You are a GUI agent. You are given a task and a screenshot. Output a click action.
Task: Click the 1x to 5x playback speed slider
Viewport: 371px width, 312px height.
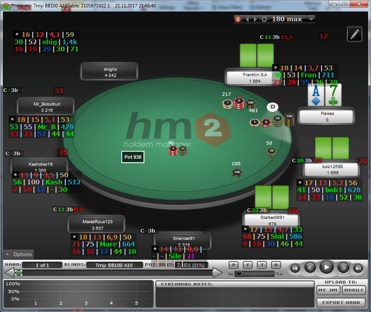(x=255, y=274)
